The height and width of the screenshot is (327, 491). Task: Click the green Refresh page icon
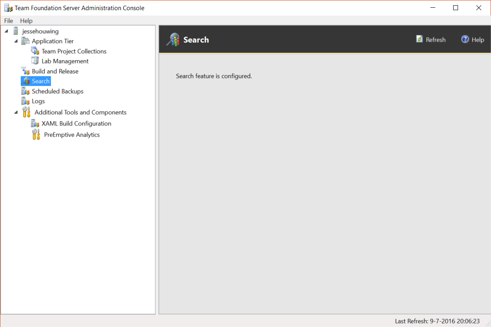419,39
